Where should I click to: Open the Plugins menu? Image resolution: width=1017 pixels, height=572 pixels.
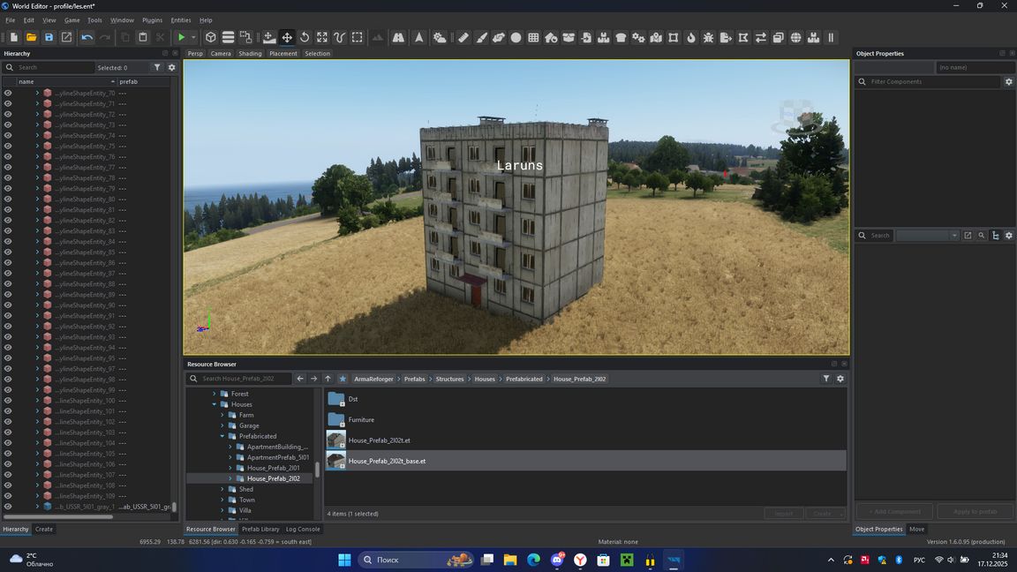point(152,19)
